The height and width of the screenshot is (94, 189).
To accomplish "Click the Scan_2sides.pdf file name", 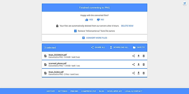I will [x=56, y=72].
